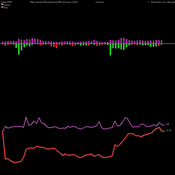This screenshot has width=175, height=175.
Task: Select the 'Volume' legend label
Action: point(7,5)
